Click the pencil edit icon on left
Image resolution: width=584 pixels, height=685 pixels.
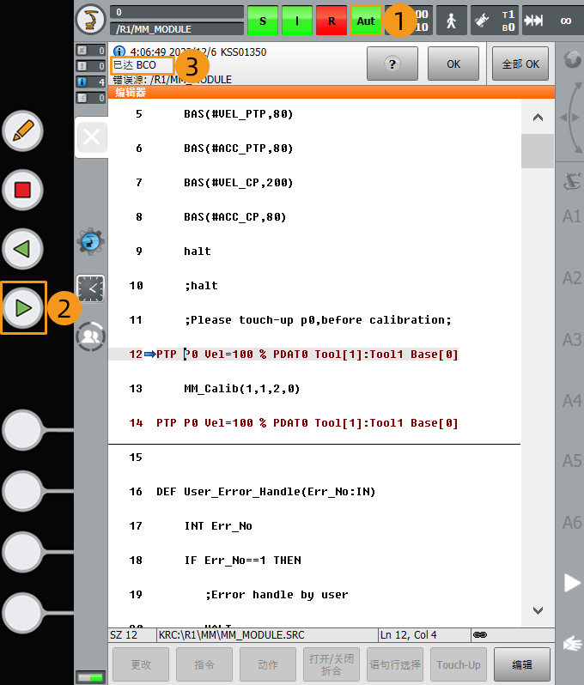(x=23, y=131)
